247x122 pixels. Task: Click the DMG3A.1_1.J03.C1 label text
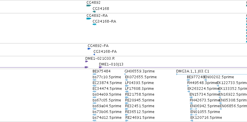coord(193,71)
